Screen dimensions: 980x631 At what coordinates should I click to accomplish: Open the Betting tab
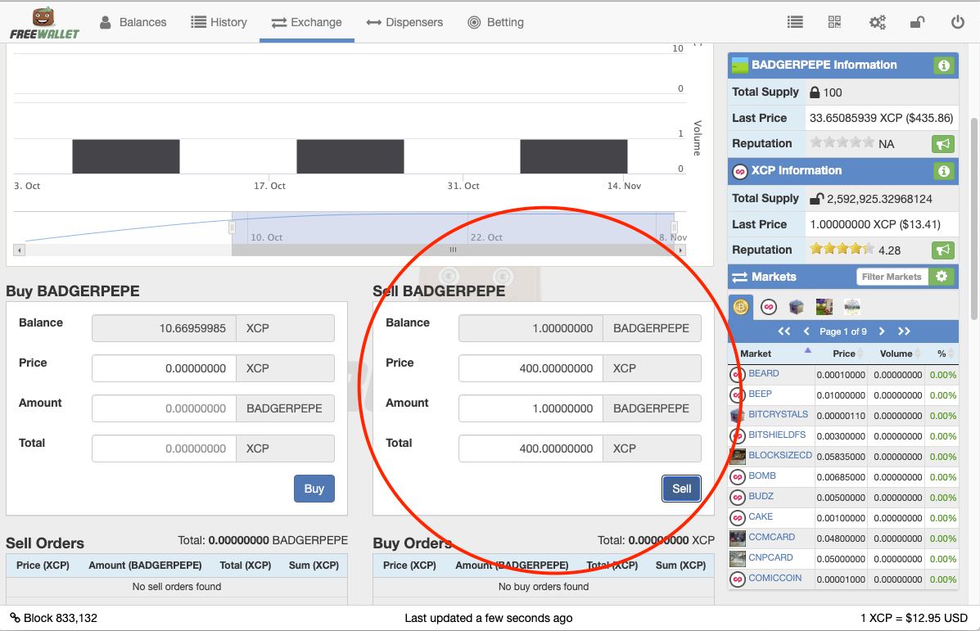[x=495, y=22]
